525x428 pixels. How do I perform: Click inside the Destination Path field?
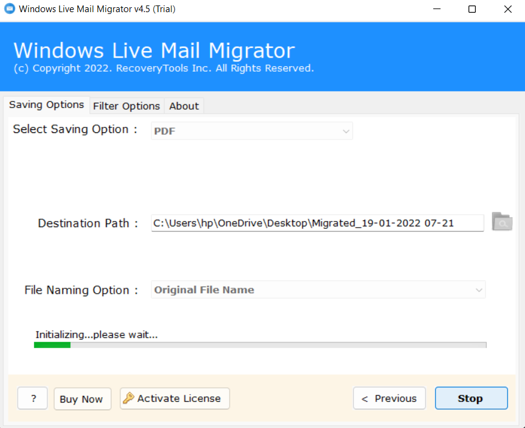pyautogui.click(x=317, y=223)
